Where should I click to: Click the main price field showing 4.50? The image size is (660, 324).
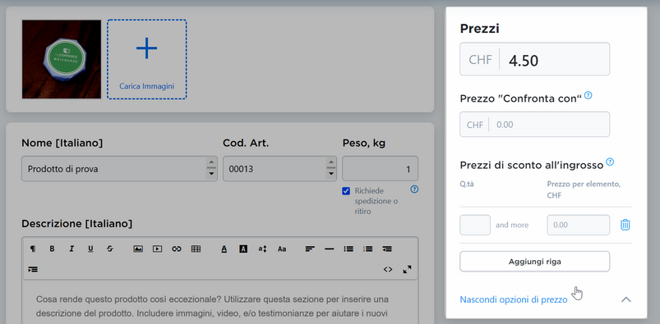[534, 59]
